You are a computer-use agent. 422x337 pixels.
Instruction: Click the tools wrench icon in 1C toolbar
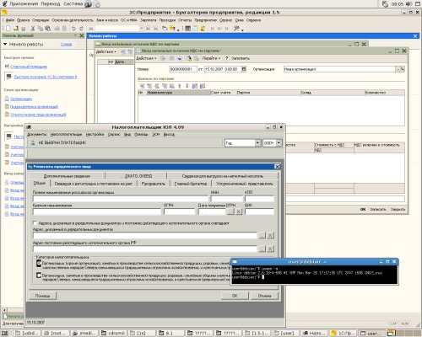(236, 29)
